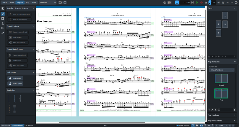The image size is (239, 127).
Task: Click Move to Previous System button
Action: [19, 14]
